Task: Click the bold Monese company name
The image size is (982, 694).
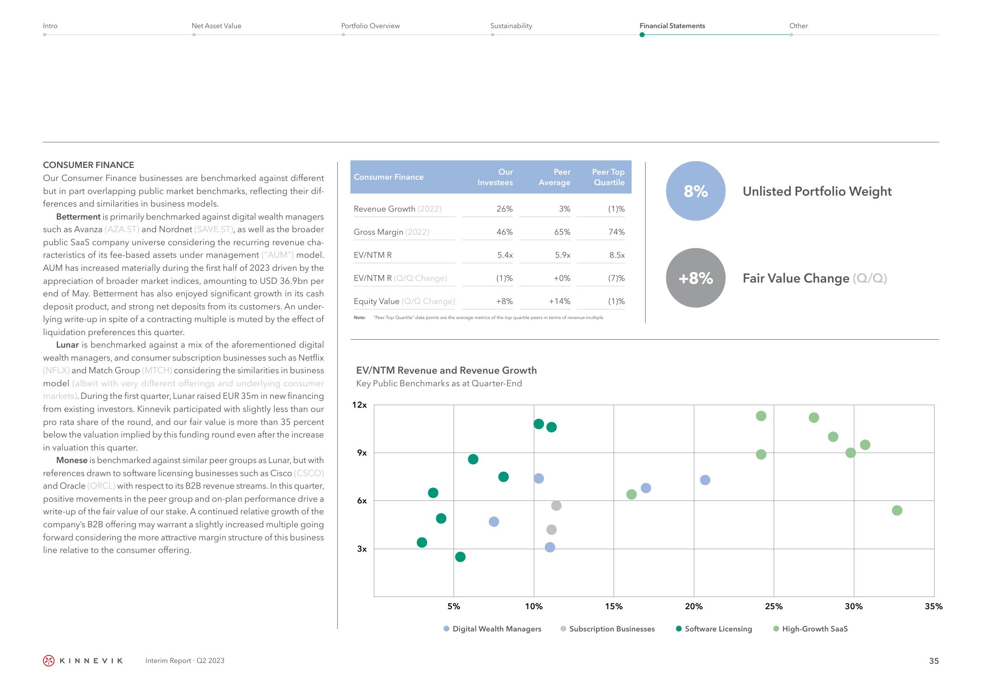Action: (x=72, y=460)
